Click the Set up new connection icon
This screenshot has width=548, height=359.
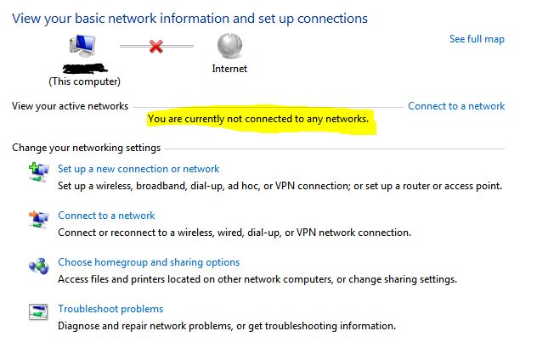(38, 172)
